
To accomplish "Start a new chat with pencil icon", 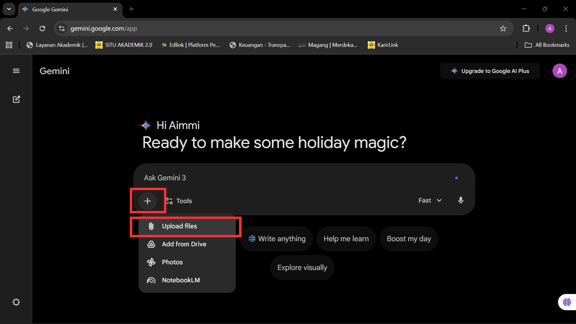I will click(16, 99).
